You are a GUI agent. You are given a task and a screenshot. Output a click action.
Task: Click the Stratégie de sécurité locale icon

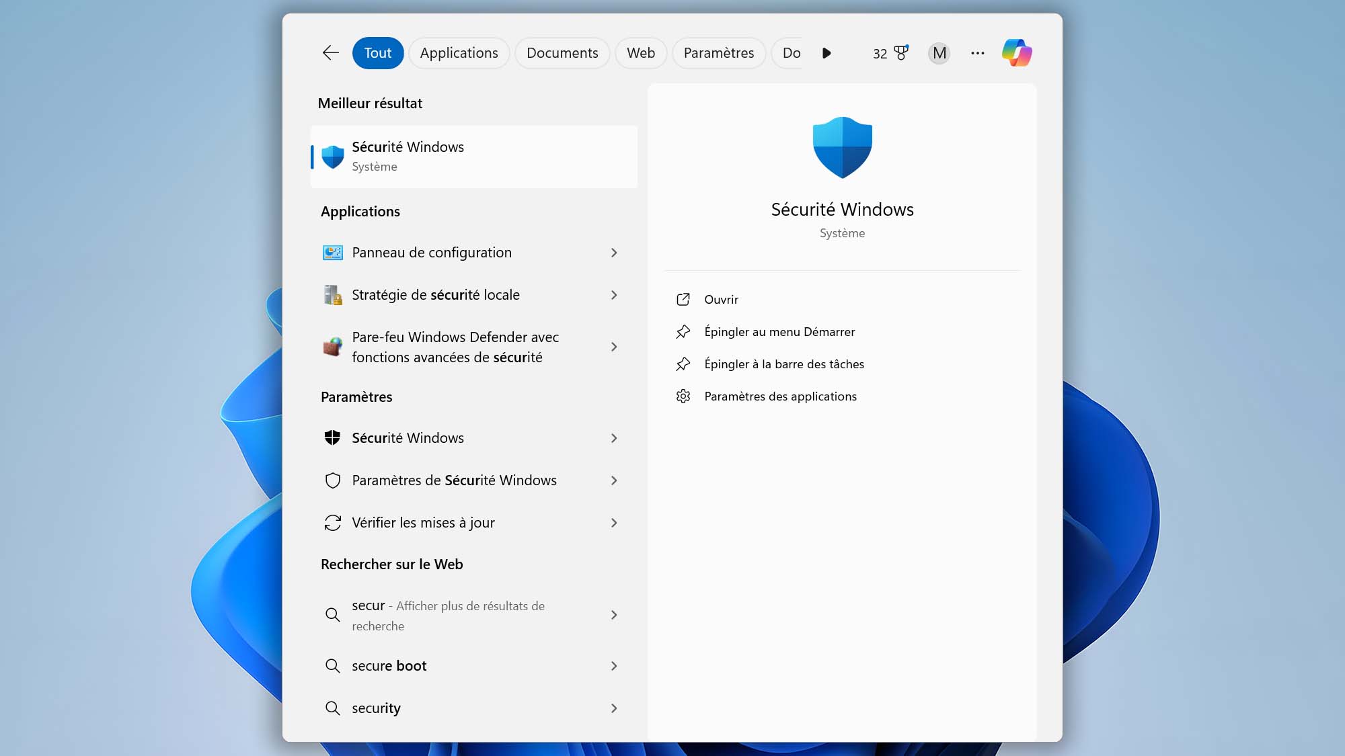pos(332,295)
